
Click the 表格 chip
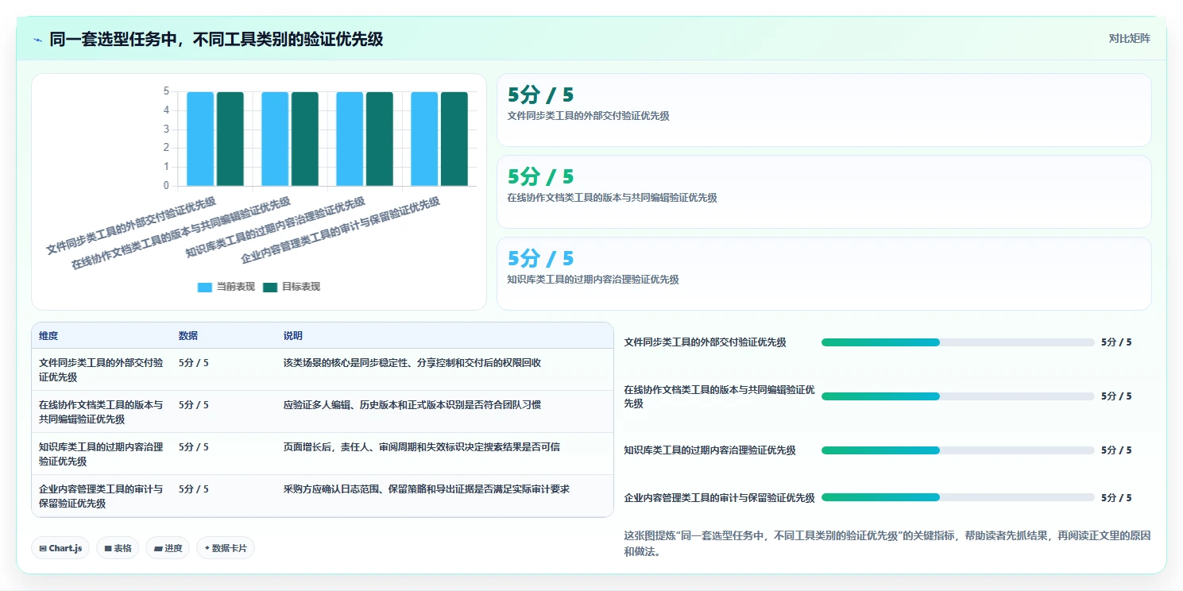118,548
